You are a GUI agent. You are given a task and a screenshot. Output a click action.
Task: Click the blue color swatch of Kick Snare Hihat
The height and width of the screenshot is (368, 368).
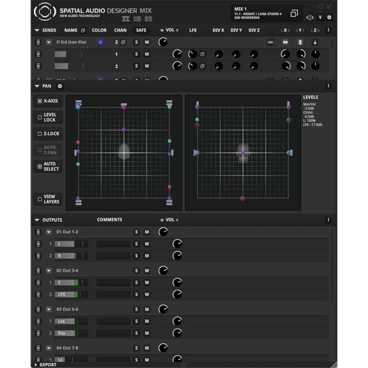pos(101,42)
